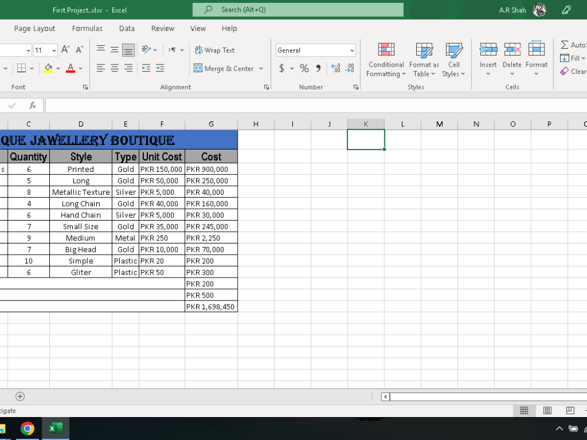The height and width of the screenshot is (440, 587).
Task: Apply accounting dollar format
Action: 282,68
